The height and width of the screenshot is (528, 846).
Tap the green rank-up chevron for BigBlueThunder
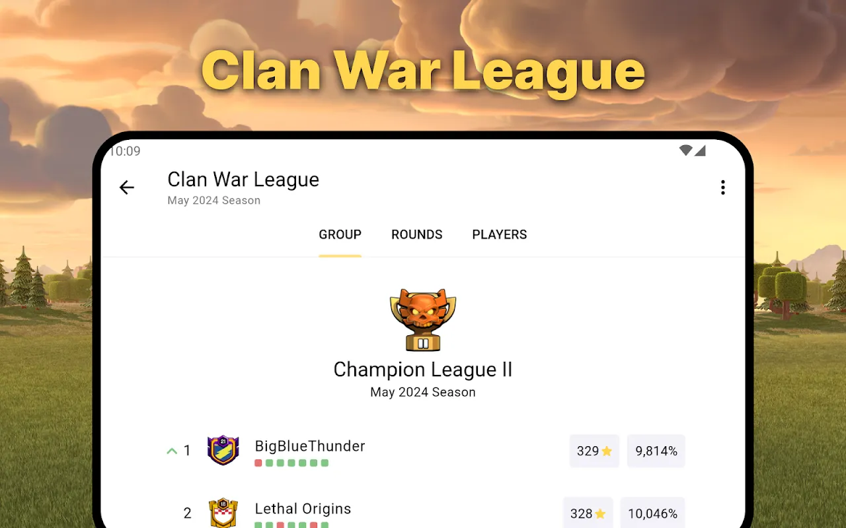click(x=172, y=451)
